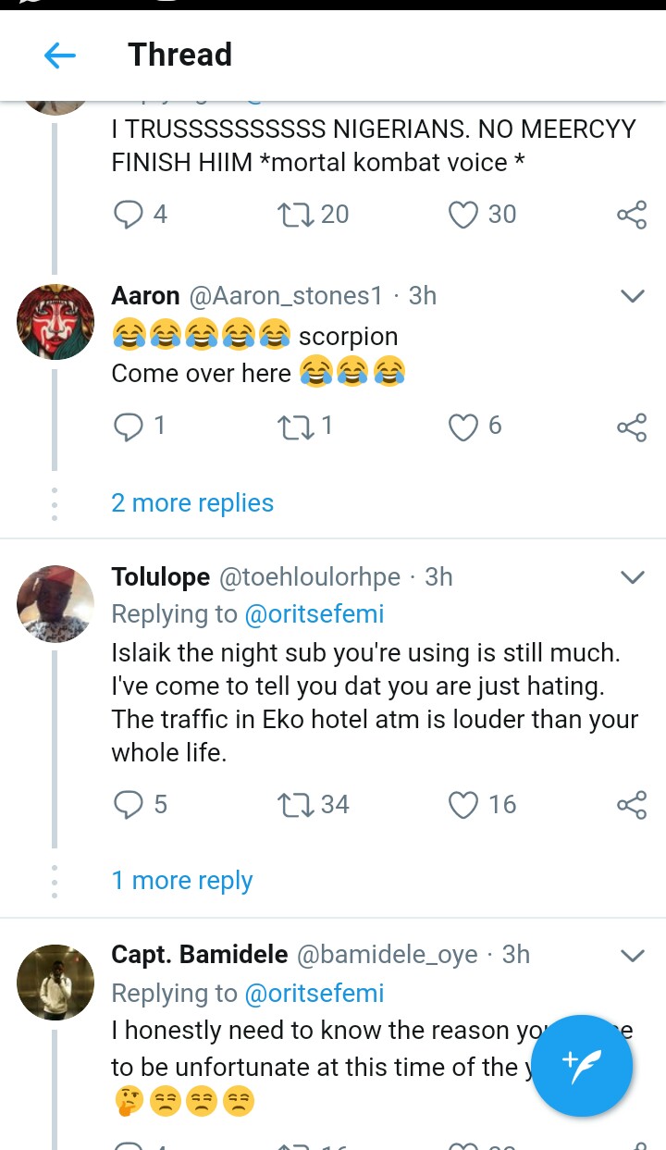The image size is (666, 1150).
Task: Open @oritsefemi link in Capt. Bamidele's reply
Action: coord(314,993)
